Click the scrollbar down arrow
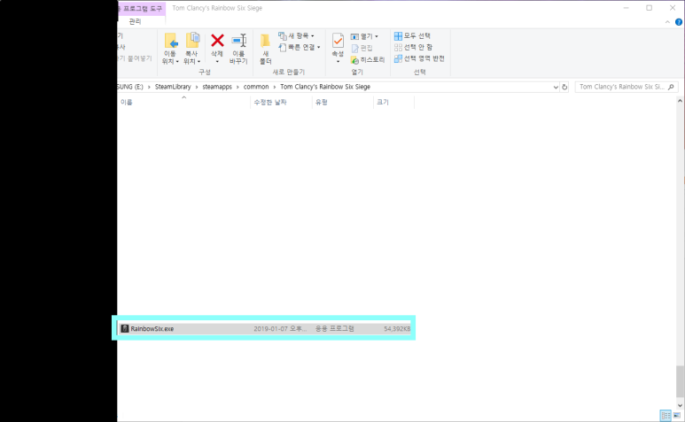Image resolution: width=685 pixels, height=422 pixels. [680, 405]
